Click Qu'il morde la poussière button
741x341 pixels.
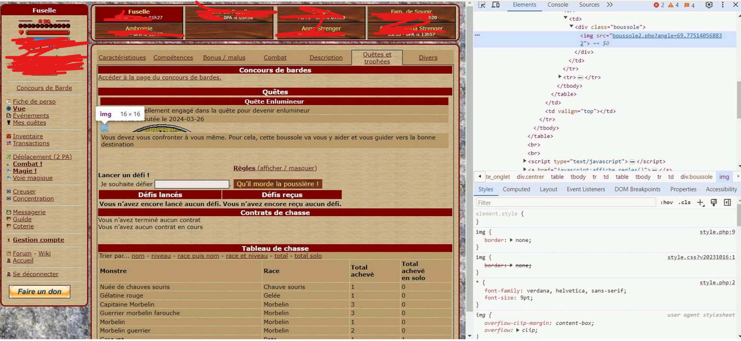pyautogui.click(x=278, y=184)
